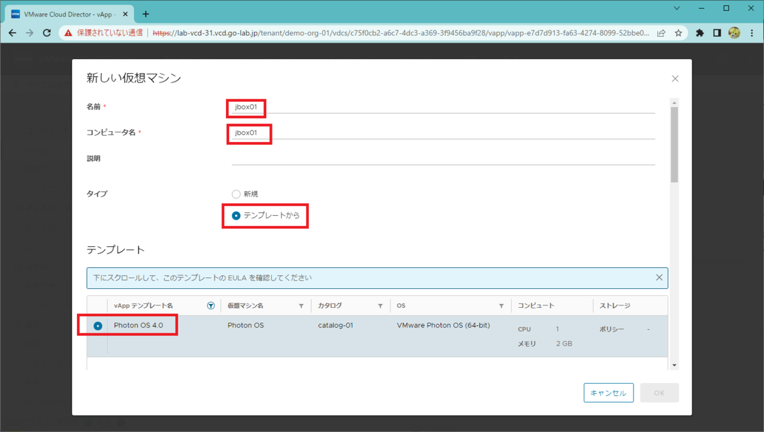Sort by 仮想マシン名 column header
Viewport: 764px width, 432px height.
click(245, 306)
